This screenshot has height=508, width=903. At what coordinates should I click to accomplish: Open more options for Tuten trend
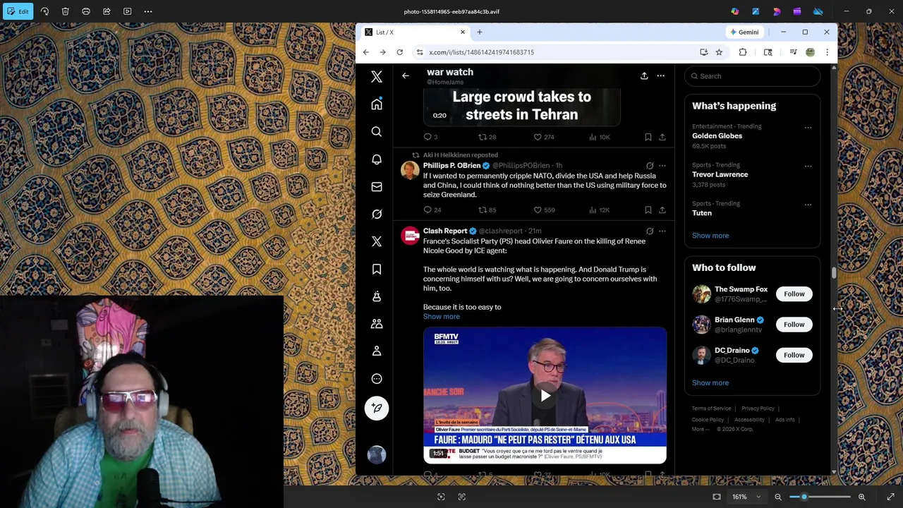[808, 205]
